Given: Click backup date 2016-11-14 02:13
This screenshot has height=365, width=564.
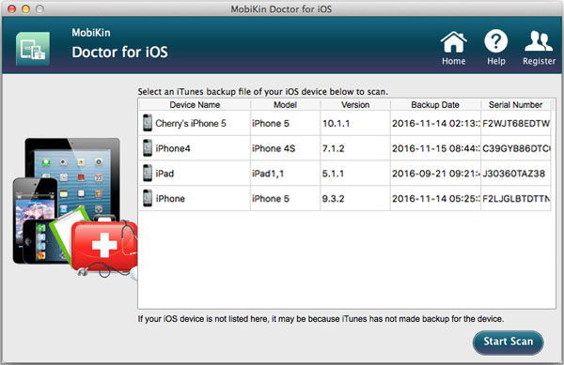Looking at the screenshot, I should pyautogui.click(x=435, y=123).
